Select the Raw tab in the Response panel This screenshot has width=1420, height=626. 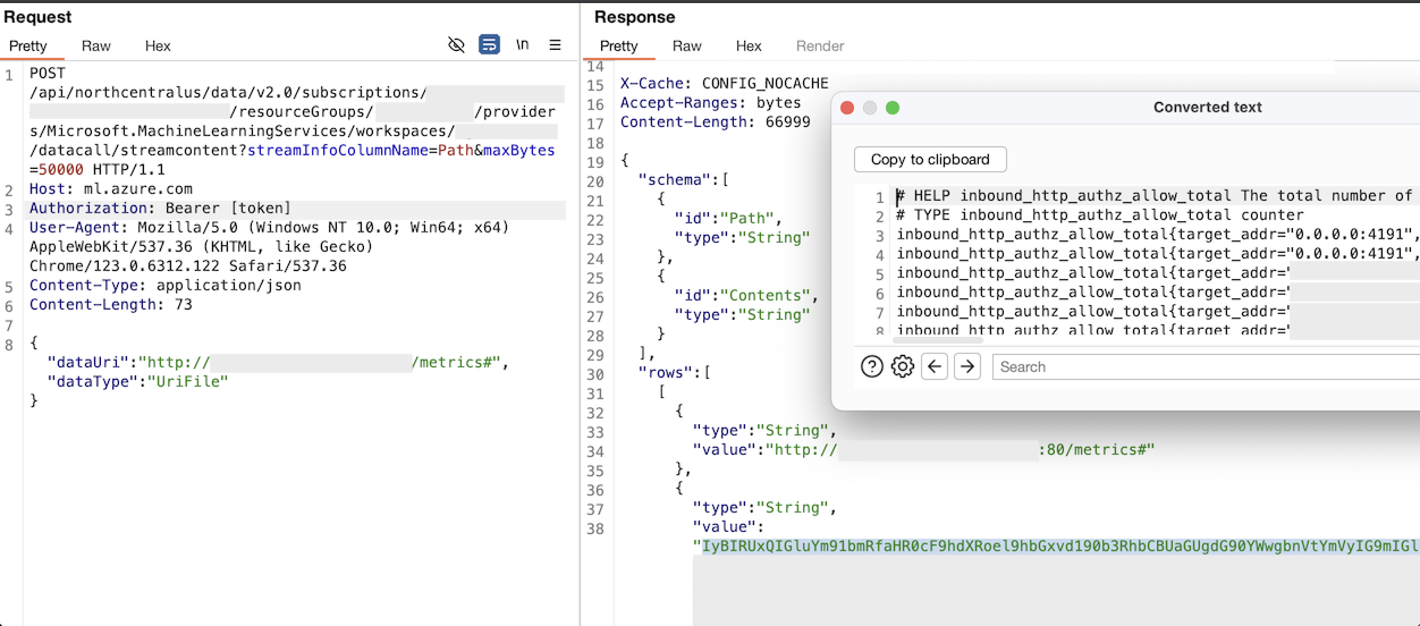pos(687,46)
